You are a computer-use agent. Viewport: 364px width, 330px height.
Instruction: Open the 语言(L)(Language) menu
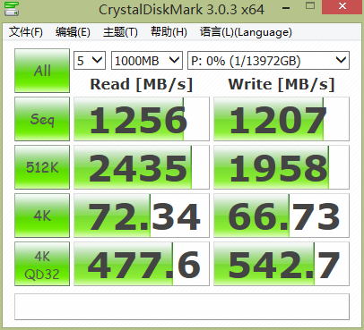[x=246, y=32]
